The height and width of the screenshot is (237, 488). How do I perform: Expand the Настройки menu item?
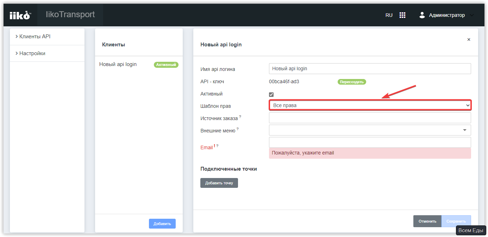32,53
